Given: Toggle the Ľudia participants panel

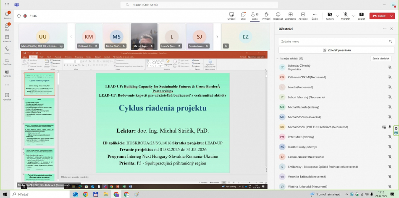Looking at the screenshot, I should pos(255,15).
